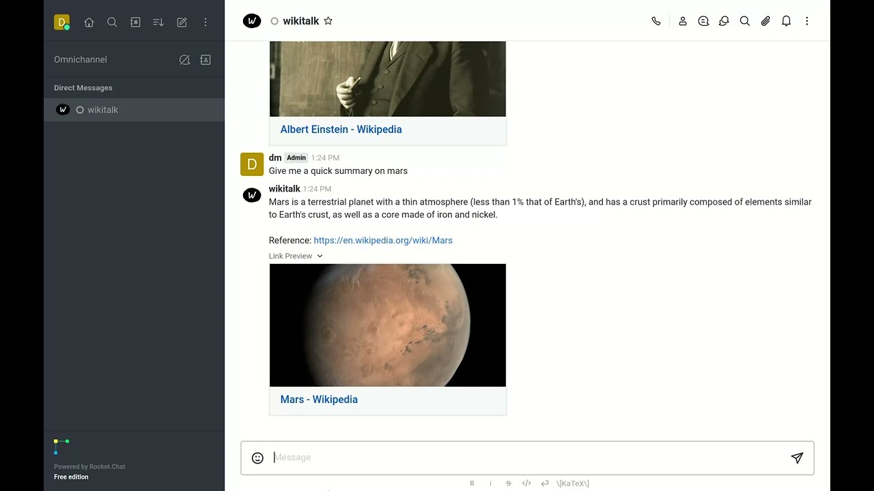
Task: Click the Omnichannel section label
Action: click(81, 59)
